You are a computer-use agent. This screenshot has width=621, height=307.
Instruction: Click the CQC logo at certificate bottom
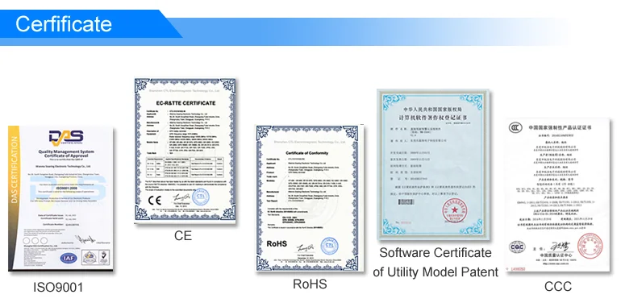click(517, 247)
